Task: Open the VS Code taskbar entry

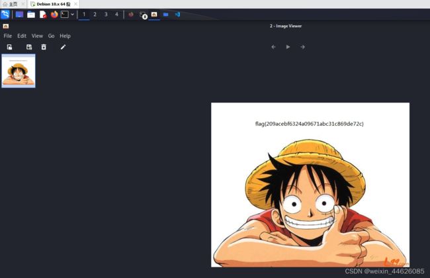Action: (177, 15)
